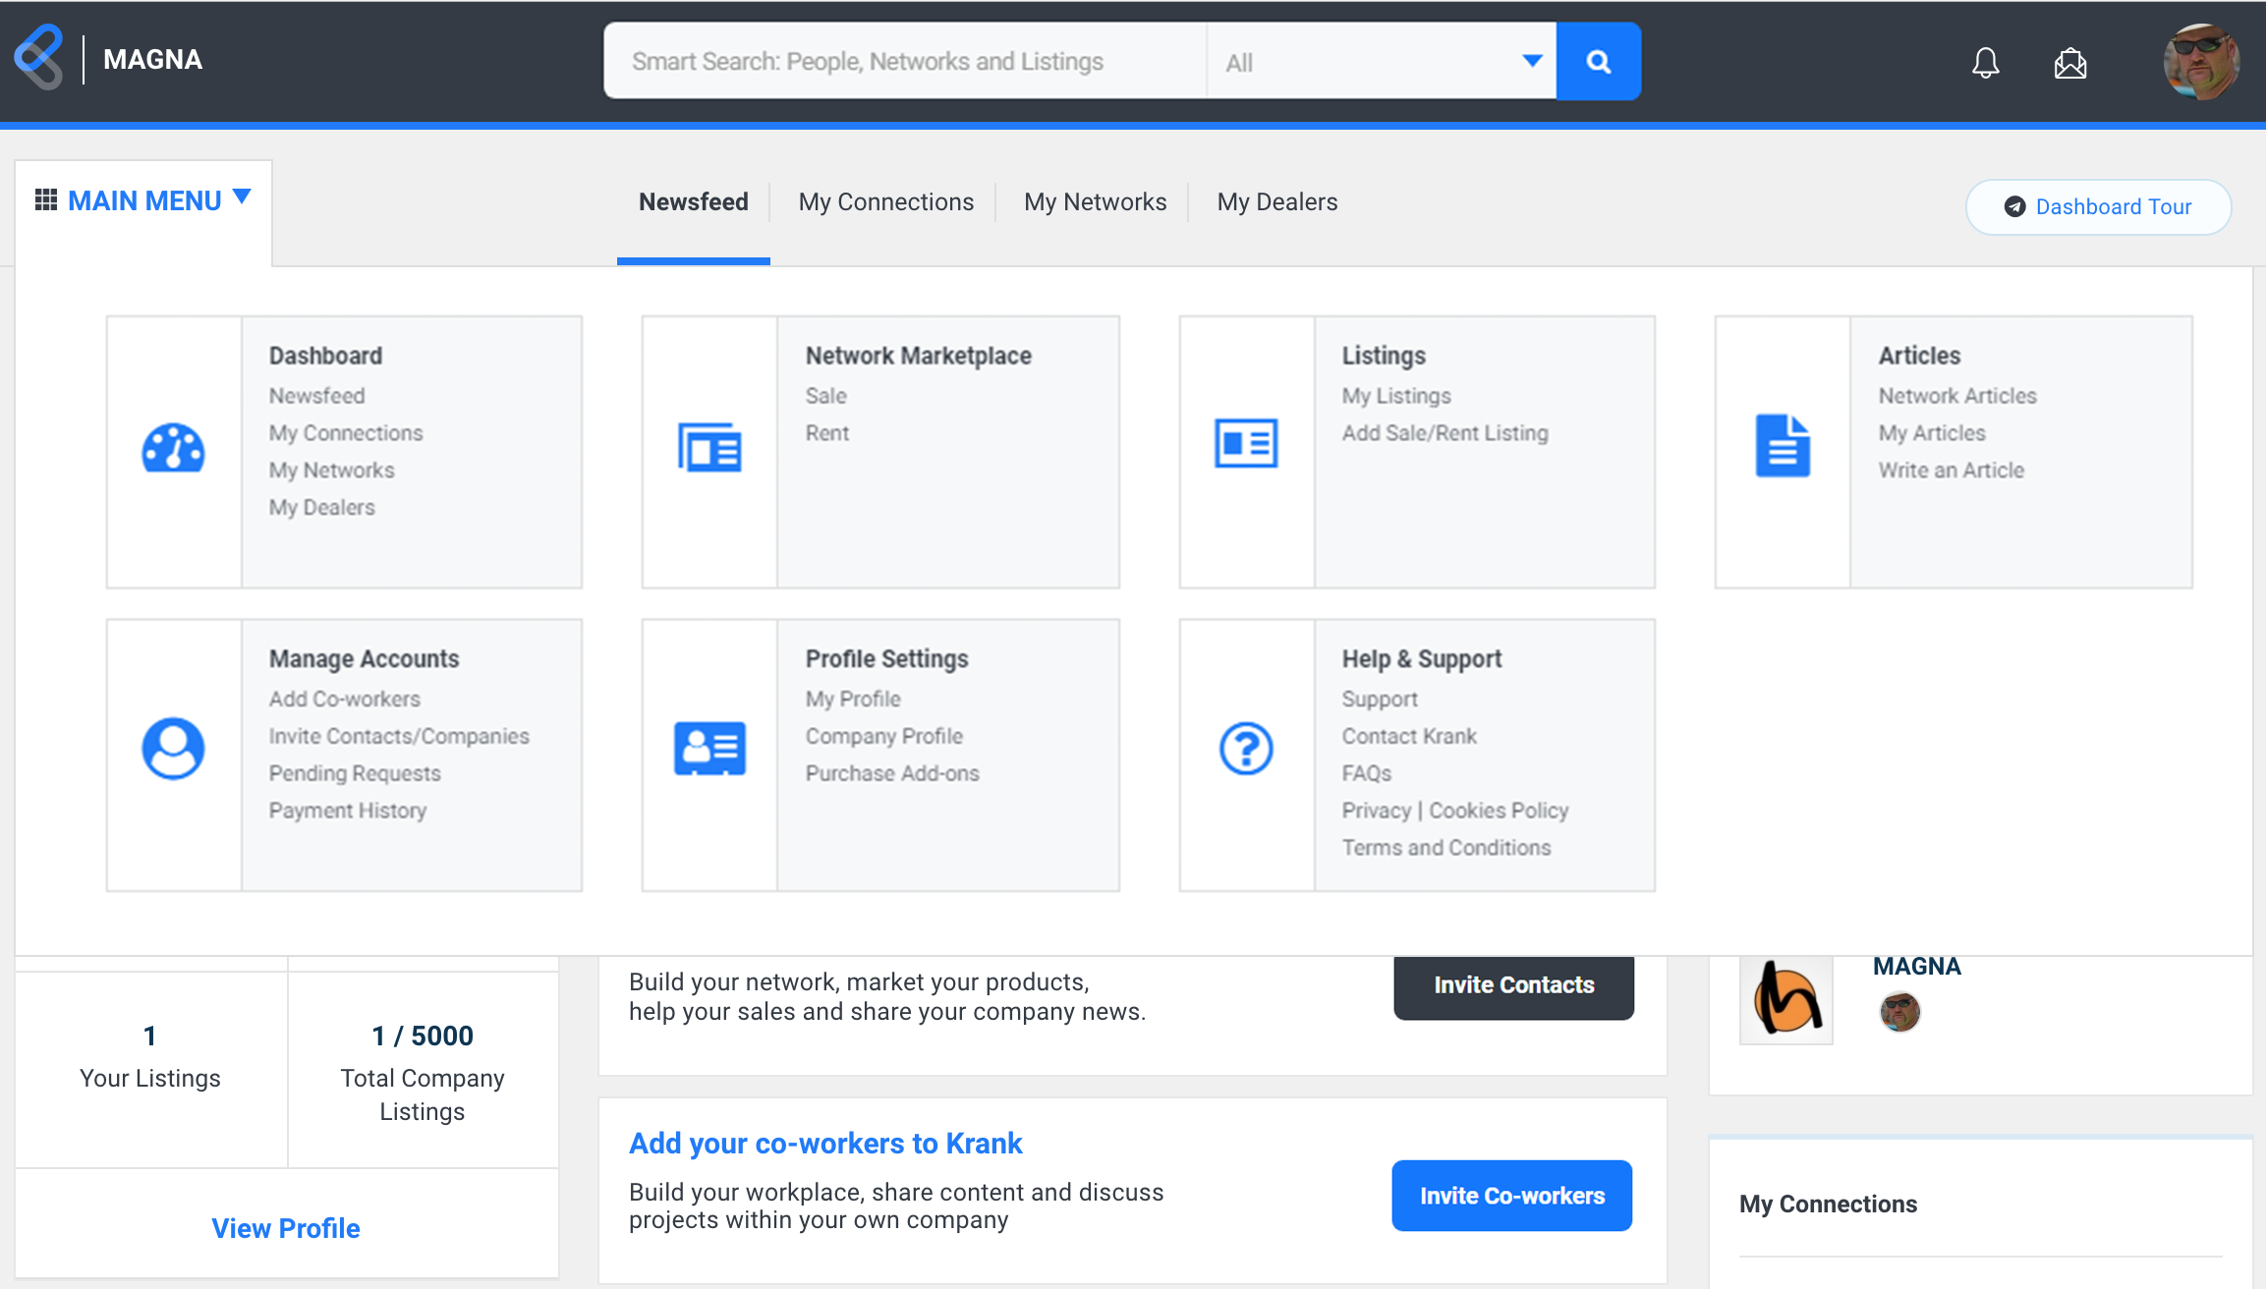This screenshot has height=1289, width=2266.
Task: Open Payment History
Action: (x=348, y=812)
